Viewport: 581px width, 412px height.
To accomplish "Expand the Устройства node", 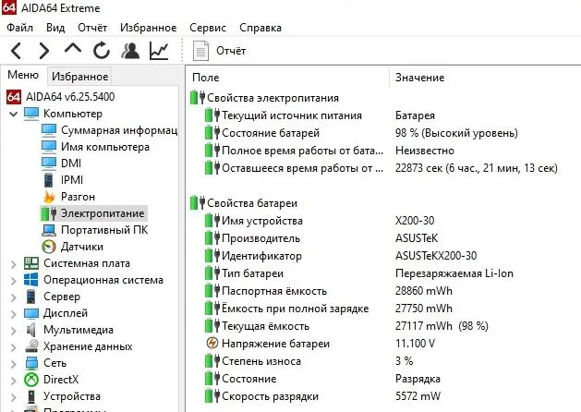I will click(x=13, y=397).
